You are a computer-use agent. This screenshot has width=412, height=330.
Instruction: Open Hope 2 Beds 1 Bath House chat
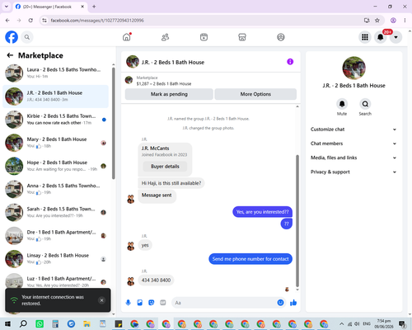pos(55,166)
